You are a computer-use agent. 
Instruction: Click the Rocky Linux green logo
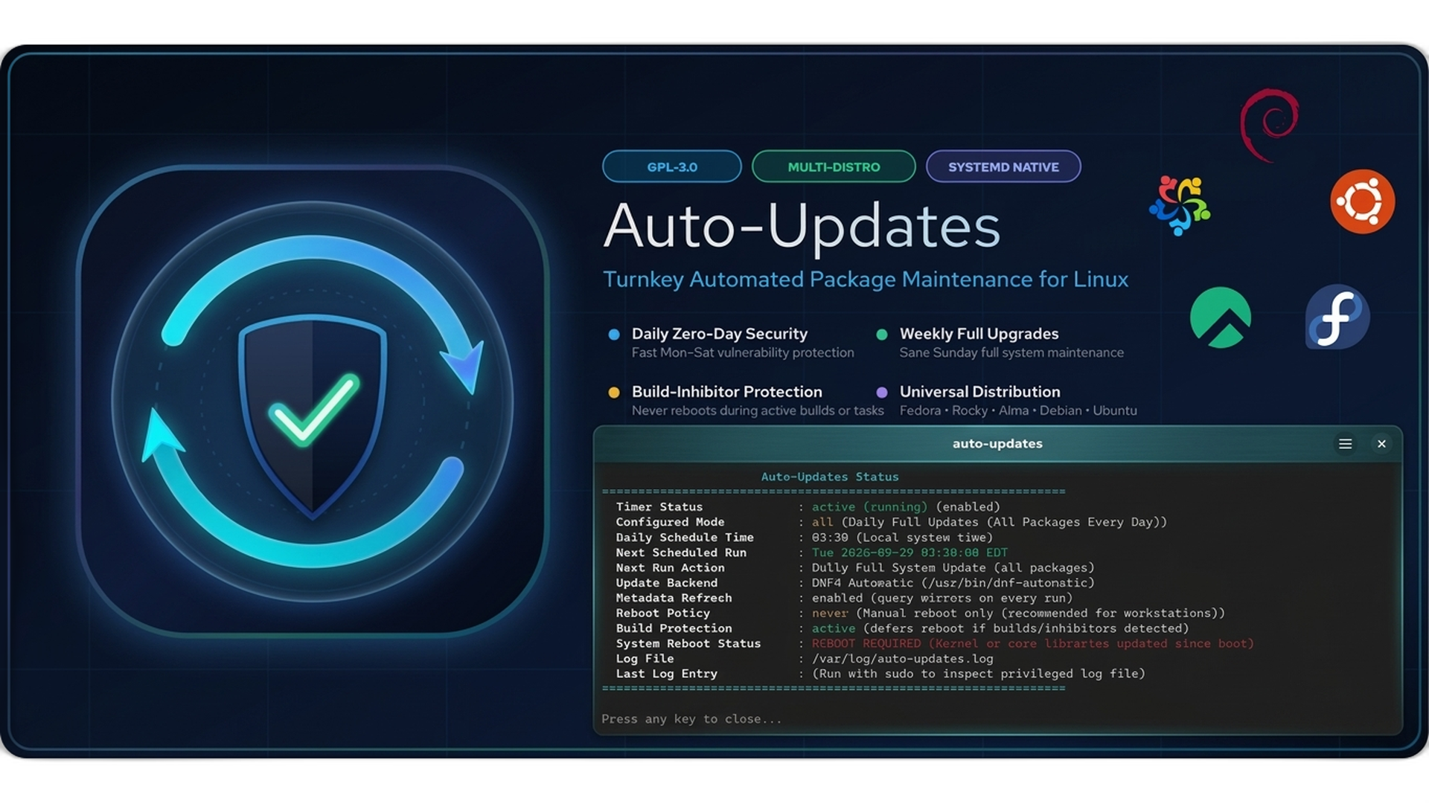point(1221,317)
